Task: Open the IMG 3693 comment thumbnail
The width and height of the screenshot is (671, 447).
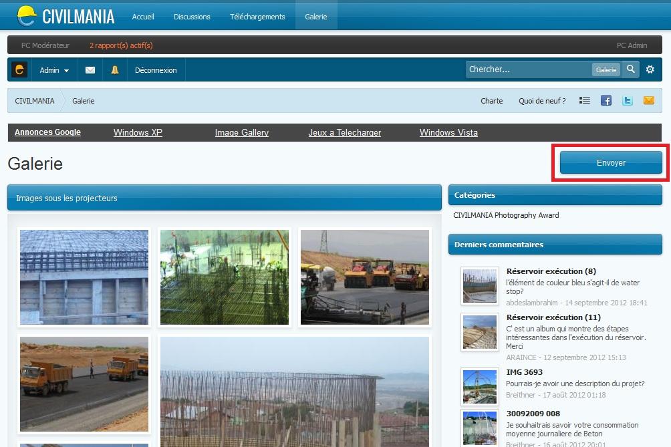Action: click(480, 387)
